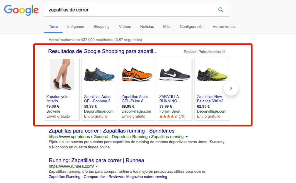The height and width of the screenshot is (183, 296).
Task: Click the Google logo to return home
Action: tap(21, 10)
